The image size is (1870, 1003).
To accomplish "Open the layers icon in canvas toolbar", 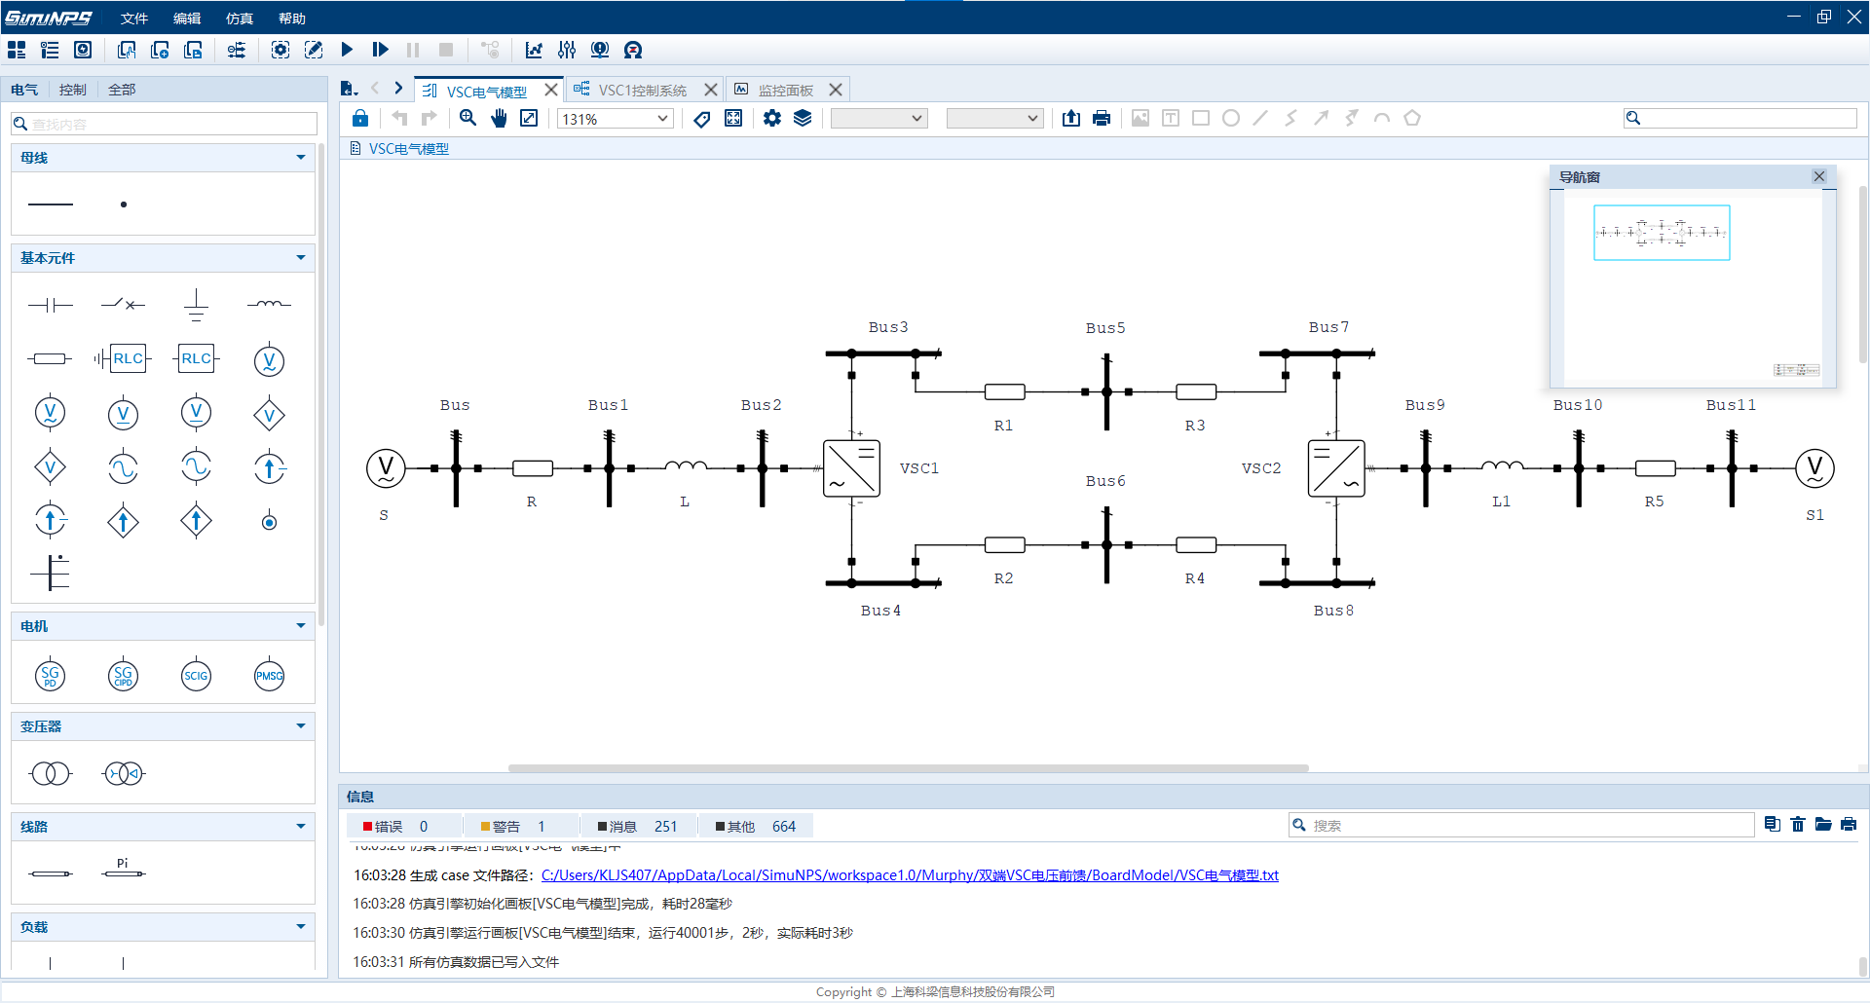I will (803, 118).
